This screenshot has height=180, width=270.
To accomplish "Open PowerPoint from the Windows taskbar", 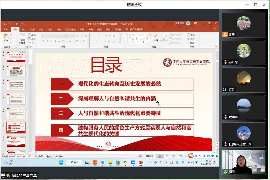I will click(x=141, y=162).
